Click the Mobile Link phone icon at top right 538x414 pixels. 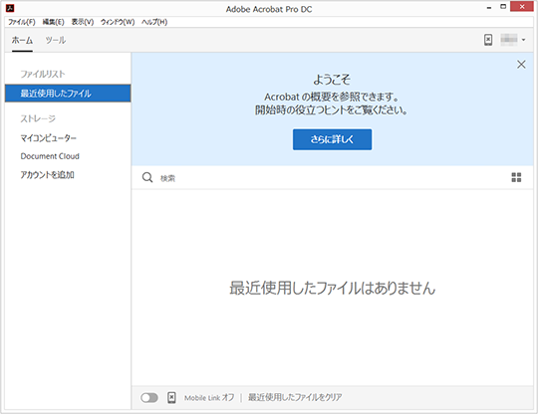pos(488,40)
